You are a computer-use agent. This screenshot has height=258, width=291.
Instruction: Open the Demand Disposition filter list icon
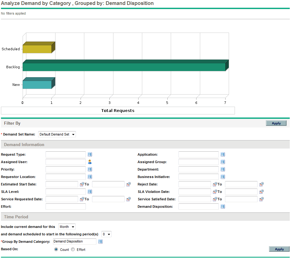click(x=223, y=207)
